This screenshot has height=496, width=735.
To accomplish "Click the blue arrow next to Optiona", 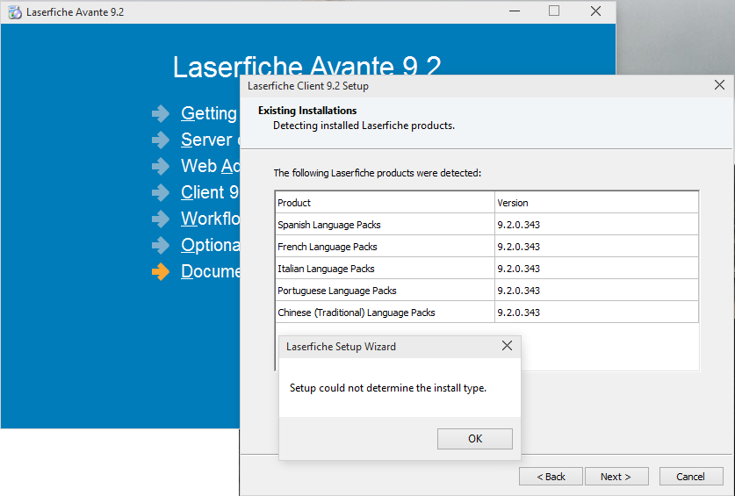I will (161, 246).
